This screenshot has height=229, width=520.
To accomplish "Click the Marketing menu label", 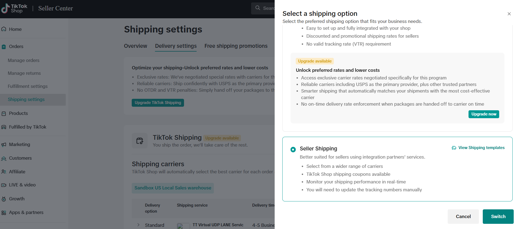I will coord(19,144).
